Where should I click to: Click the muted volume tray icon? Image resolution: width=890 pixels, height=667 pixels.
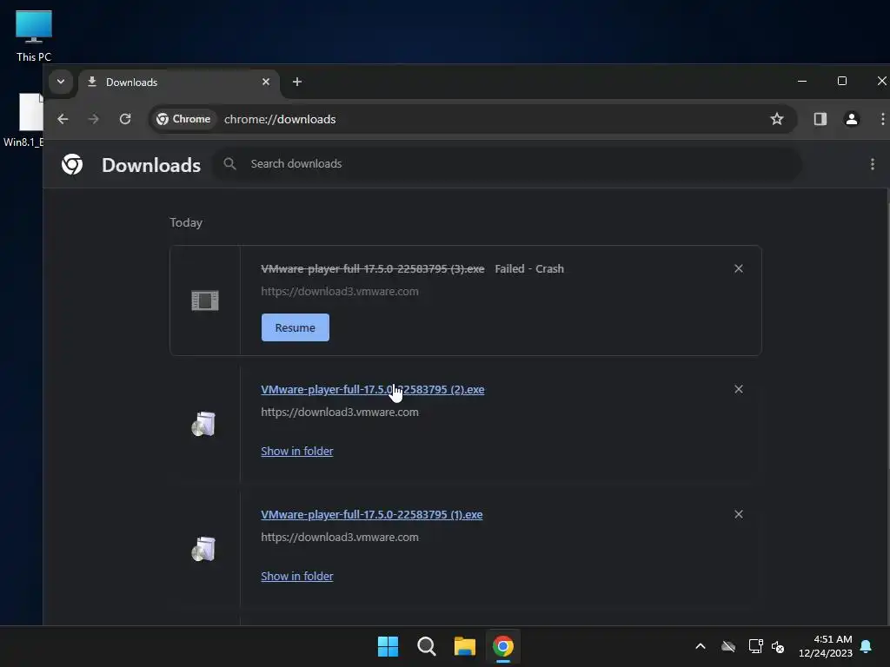778,646
